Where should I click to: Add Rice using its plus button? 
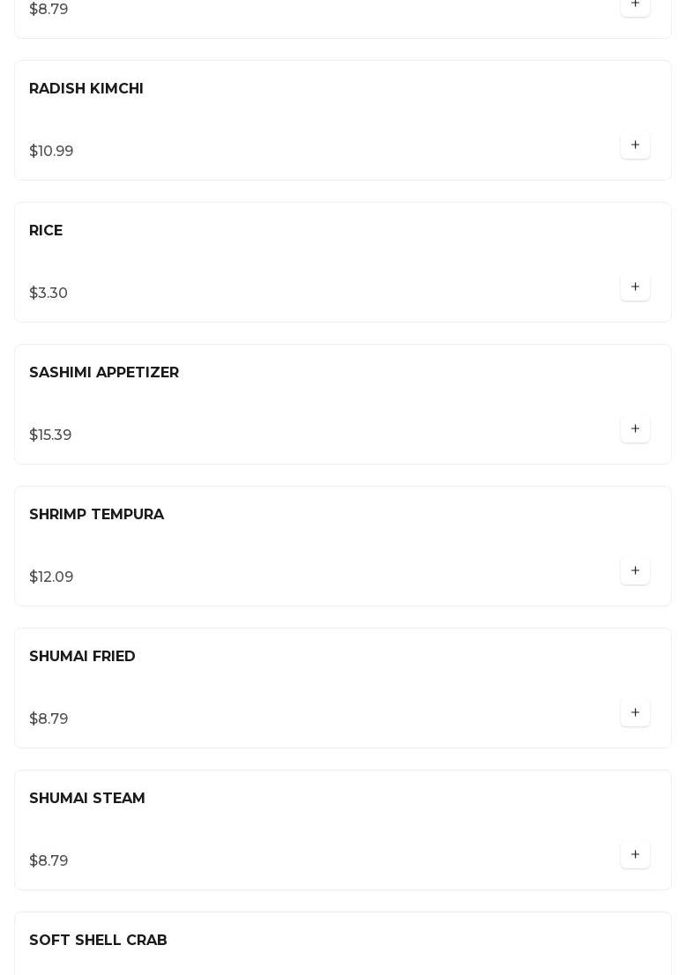tap(635, 287)
